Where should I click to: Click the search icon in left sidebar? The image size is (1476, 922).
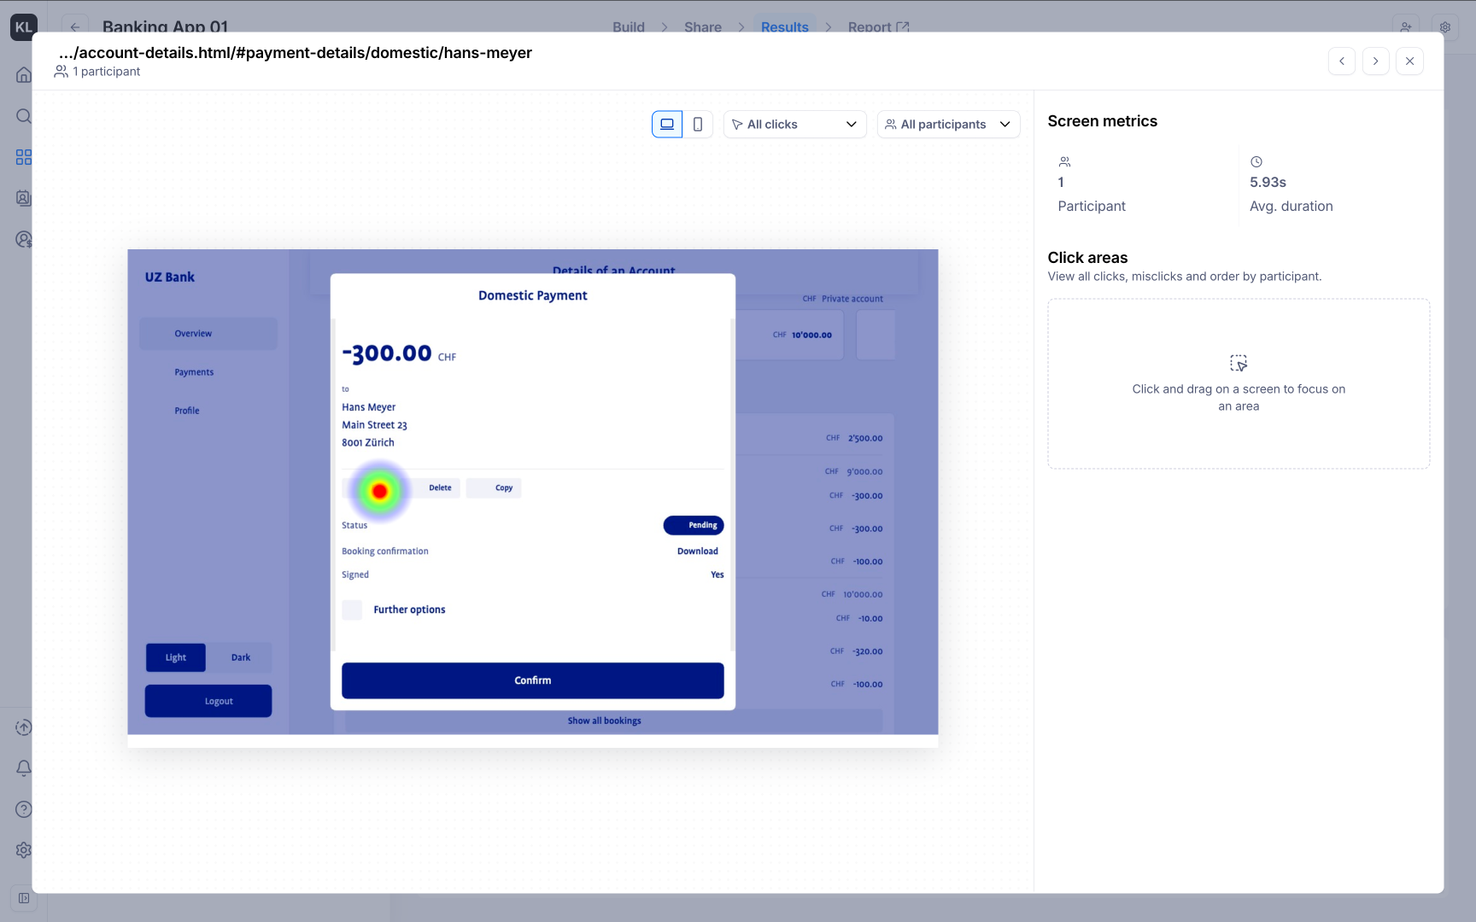point(24,116)
